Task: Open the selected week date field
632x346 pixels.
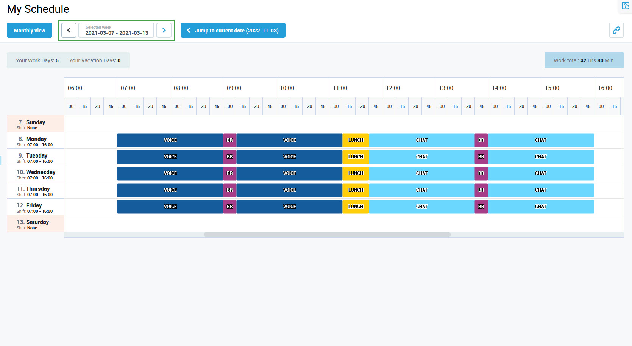Action: (x=116, y=30)
